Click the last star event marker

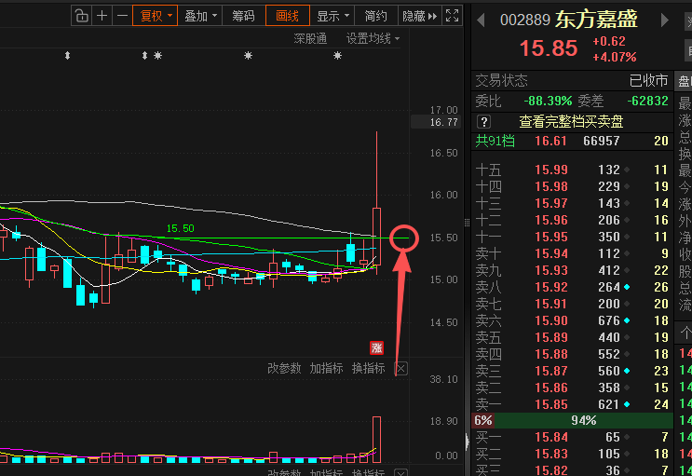337,56
